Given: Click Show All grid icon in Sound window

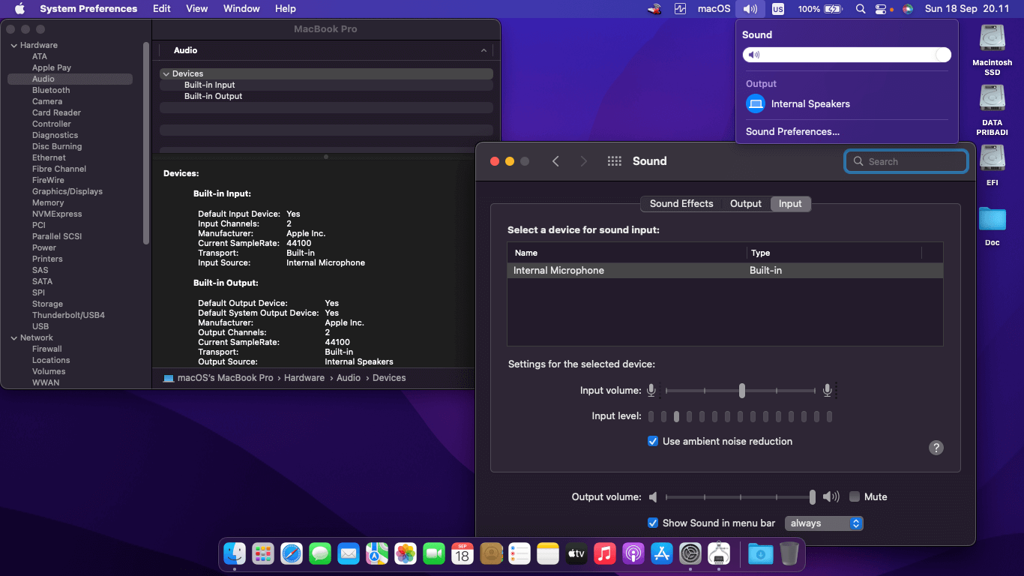Looking at the screenshot, I should pyautogui.click(x=615, y=161).
